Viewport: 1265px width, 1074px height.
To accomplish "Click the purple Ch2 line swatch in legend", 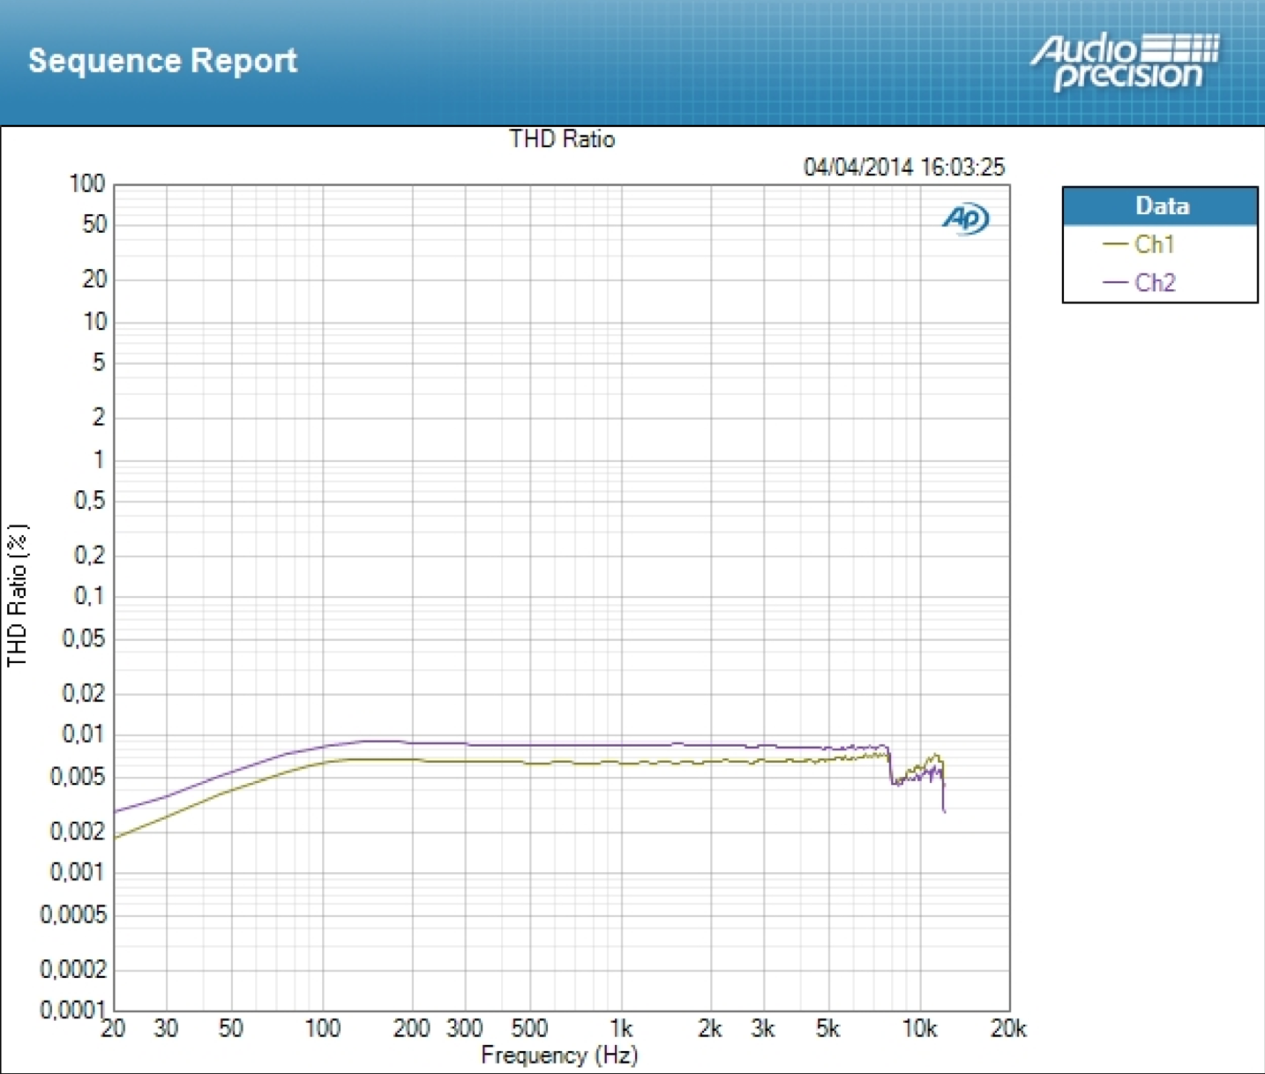I will pyautogui.click(x=1115, y=283).
